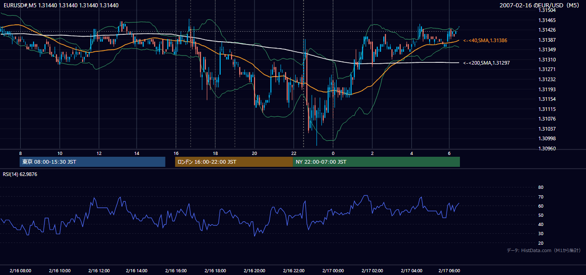Click price level 1.31037 on axis

coord(546,129)
